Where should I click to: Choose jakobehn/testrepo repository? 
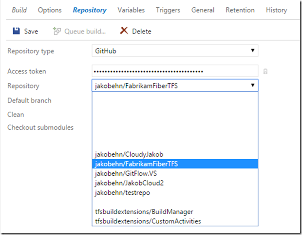pos(175,193)
